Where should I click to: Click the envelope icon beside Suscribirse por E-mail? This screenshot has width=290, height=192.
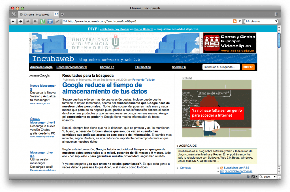(x=222, y=171)
